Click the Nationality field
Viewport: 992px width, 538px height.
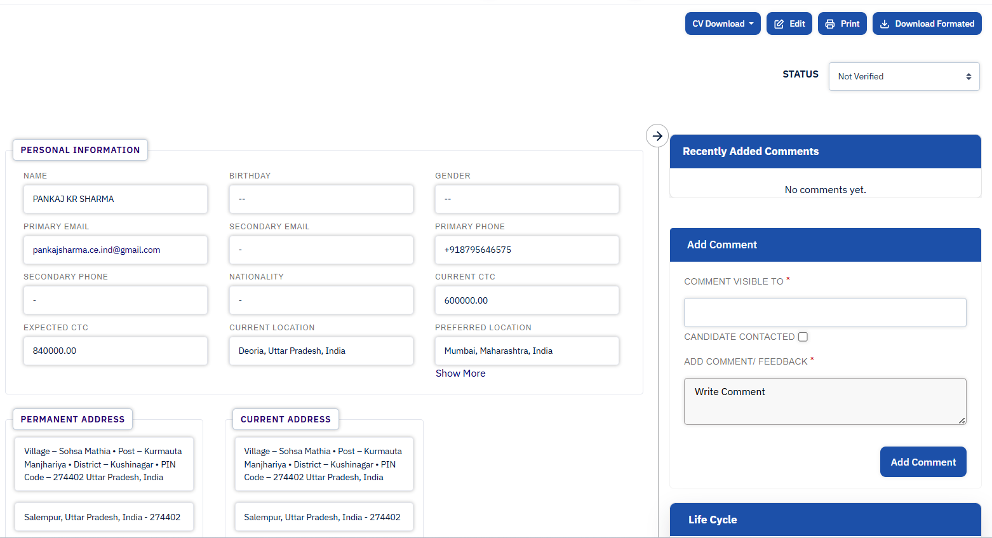tap(321, 300)
